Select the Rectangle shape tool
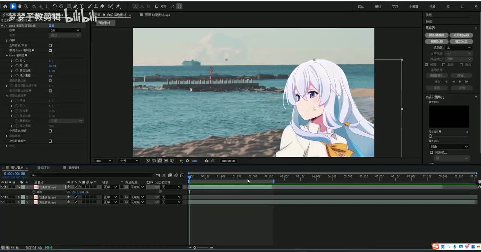 pos(69,6)
